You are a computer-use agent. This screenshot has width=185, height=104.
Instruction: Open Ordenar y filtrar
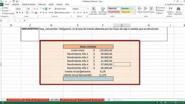point(170,11)
